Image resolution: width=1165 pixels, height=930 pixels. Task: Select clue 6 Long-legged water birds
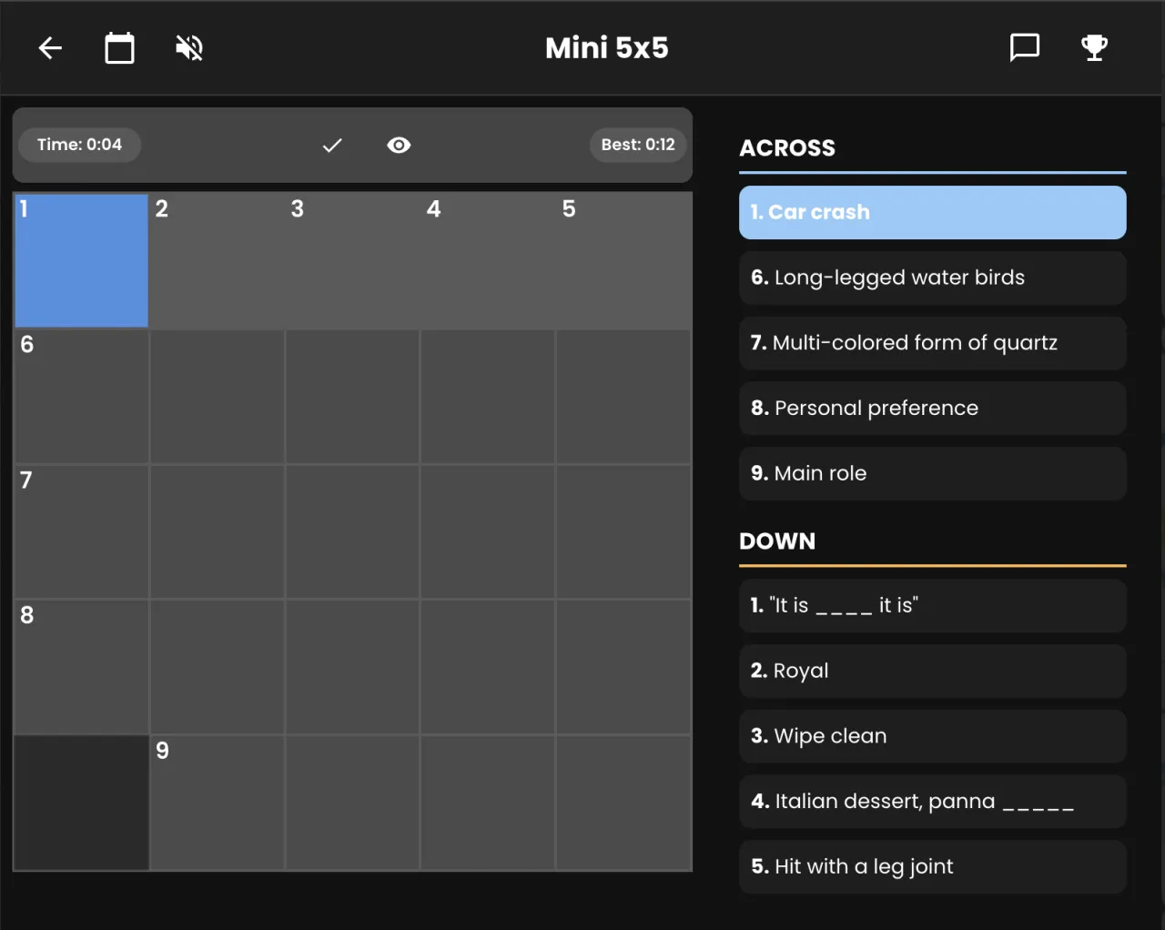point(932,278)
